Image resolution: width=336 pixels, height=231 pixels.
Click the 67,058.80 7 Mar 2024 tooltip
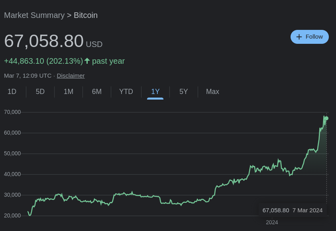tap(293, 210)
